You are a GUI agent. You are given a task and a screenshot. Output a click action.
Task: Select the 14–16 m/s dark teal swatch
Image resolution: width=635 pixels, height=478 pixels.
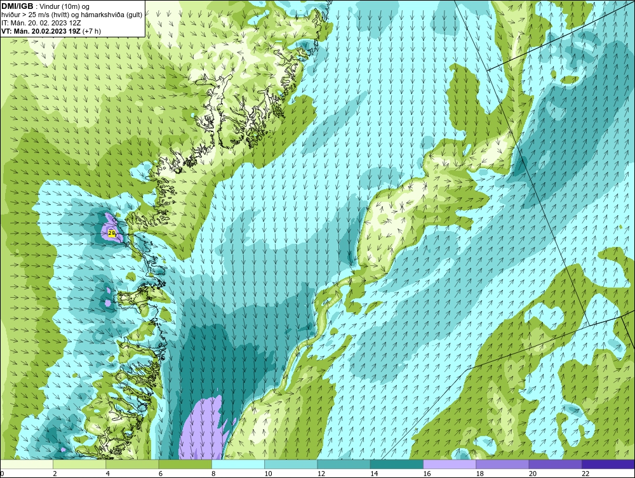pos(397,464)
